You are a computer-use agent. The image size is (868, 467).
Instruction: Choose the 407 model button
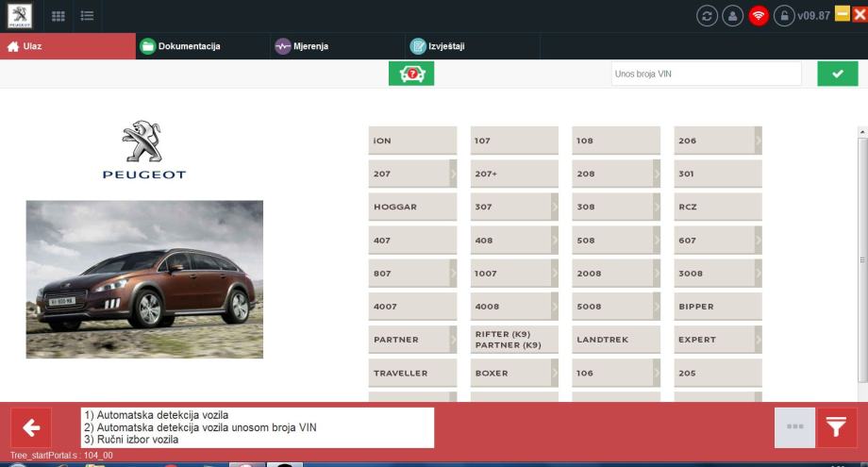point(412,241)
